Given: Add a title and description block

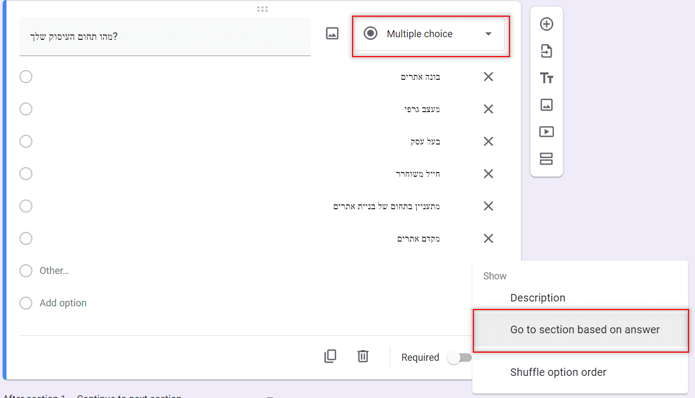Looking at the screenshot, I should [547, 78].
